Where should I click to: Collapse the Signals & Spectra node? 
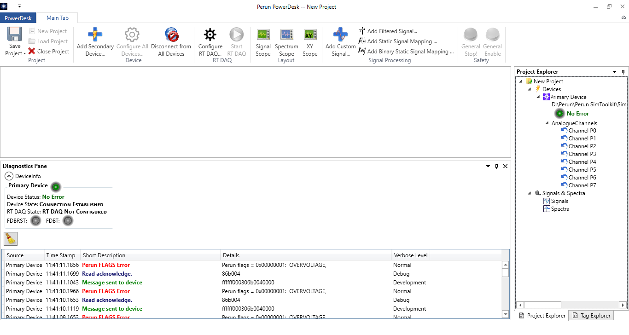tap(530, 193)
